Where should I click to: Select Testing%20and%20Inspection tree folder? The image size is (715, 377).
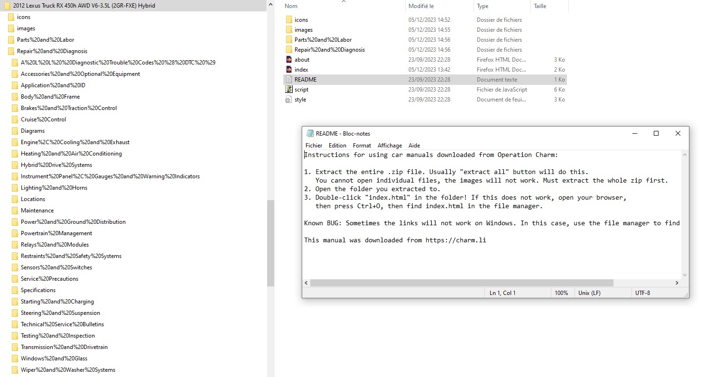tap(58, 336)
